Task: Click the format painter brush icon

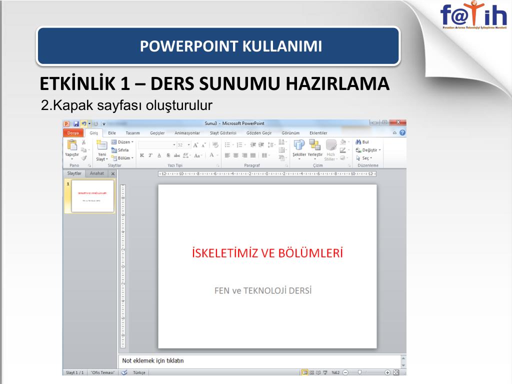Action: 84,158
